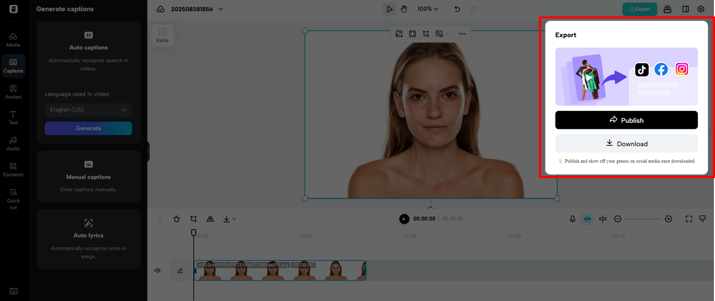Click the Generate captions button

point(88,128)
